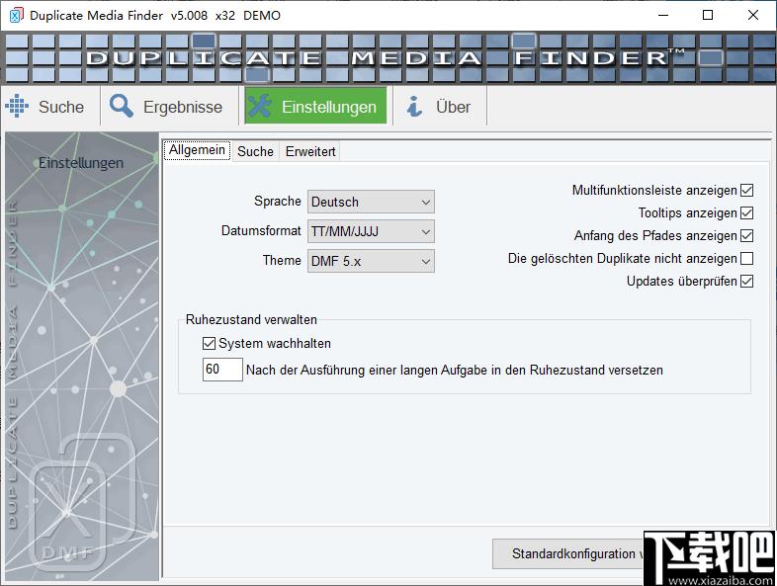Click the Sprache label

pos(278,202)
